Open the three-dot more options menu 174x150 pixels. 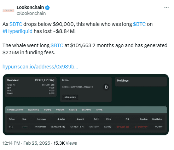(x=166, y=8)
